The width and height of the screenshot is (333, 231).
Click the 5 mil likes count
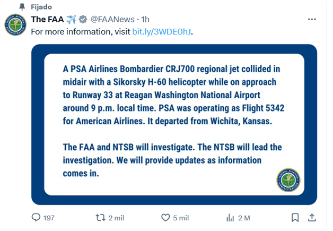coord(181,218)
